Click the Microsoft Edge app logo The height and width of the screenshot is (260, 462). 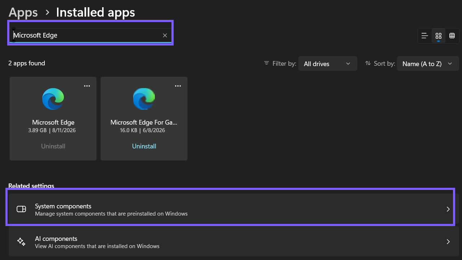pyautogui.click(x=53, y=99)
